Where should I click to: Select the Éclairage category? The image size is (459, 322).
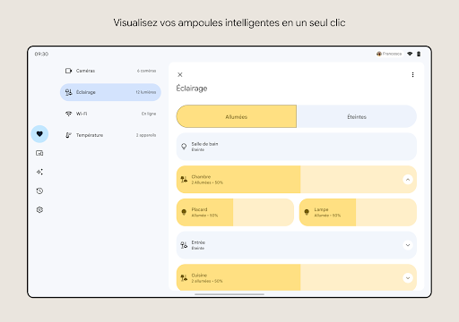click(110, 92)
